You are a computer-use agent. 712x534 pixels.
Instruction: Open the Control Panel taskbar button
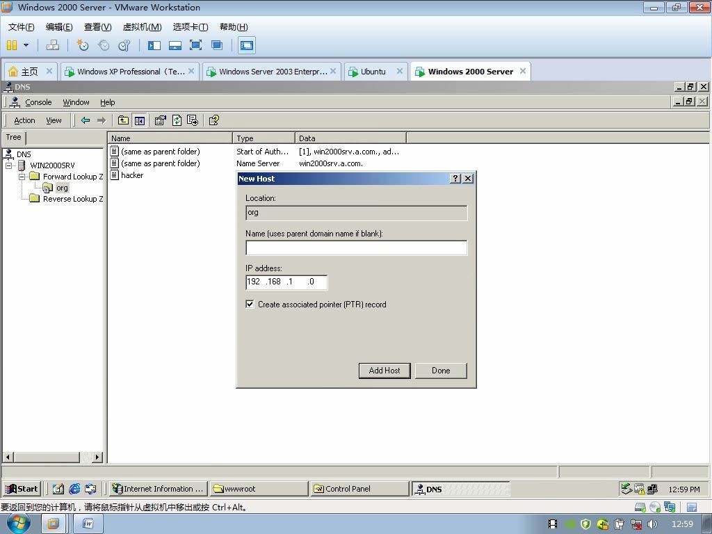tap(359, 489)
